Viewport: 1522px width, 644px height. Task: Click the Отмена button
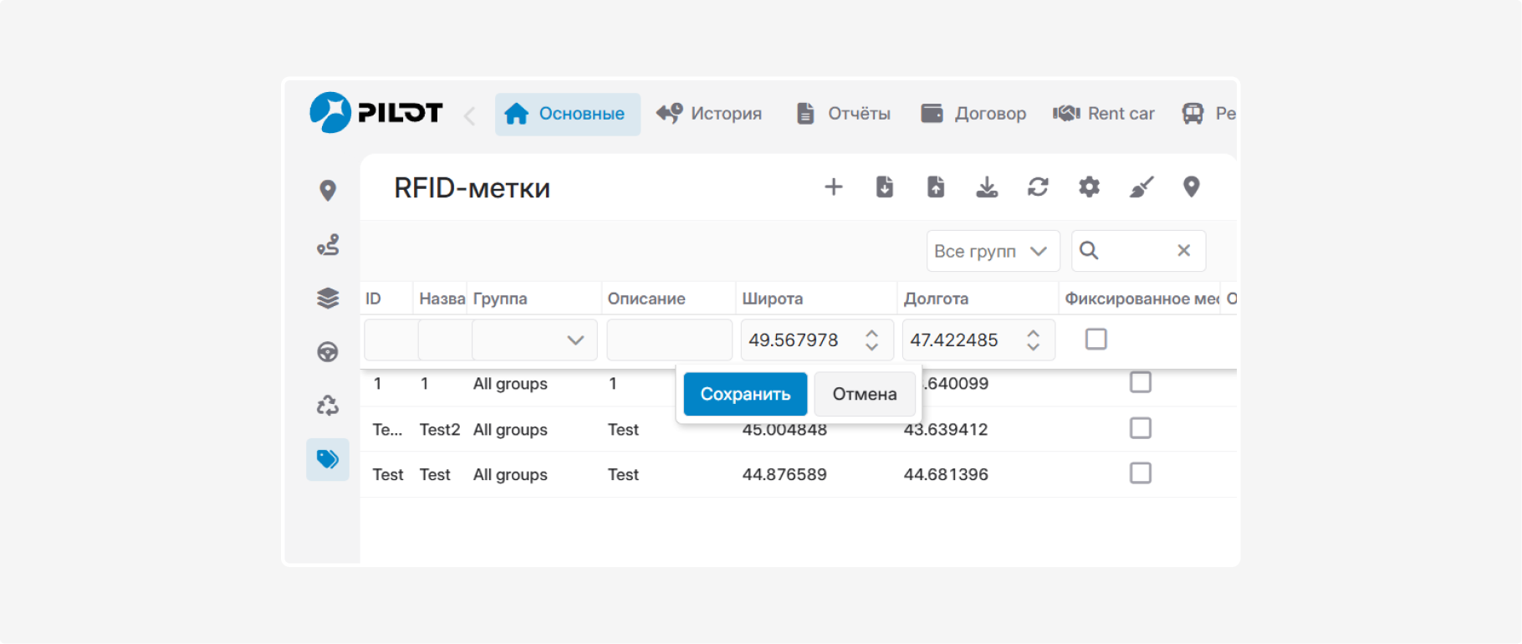pyautogui.click(x=865, y=394)
